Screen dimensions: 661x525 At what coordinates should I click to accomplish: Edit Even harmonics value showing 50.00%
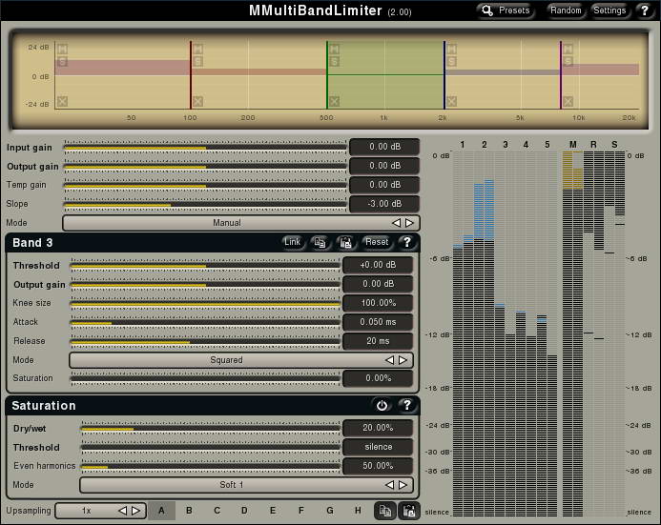pos(378,466)
